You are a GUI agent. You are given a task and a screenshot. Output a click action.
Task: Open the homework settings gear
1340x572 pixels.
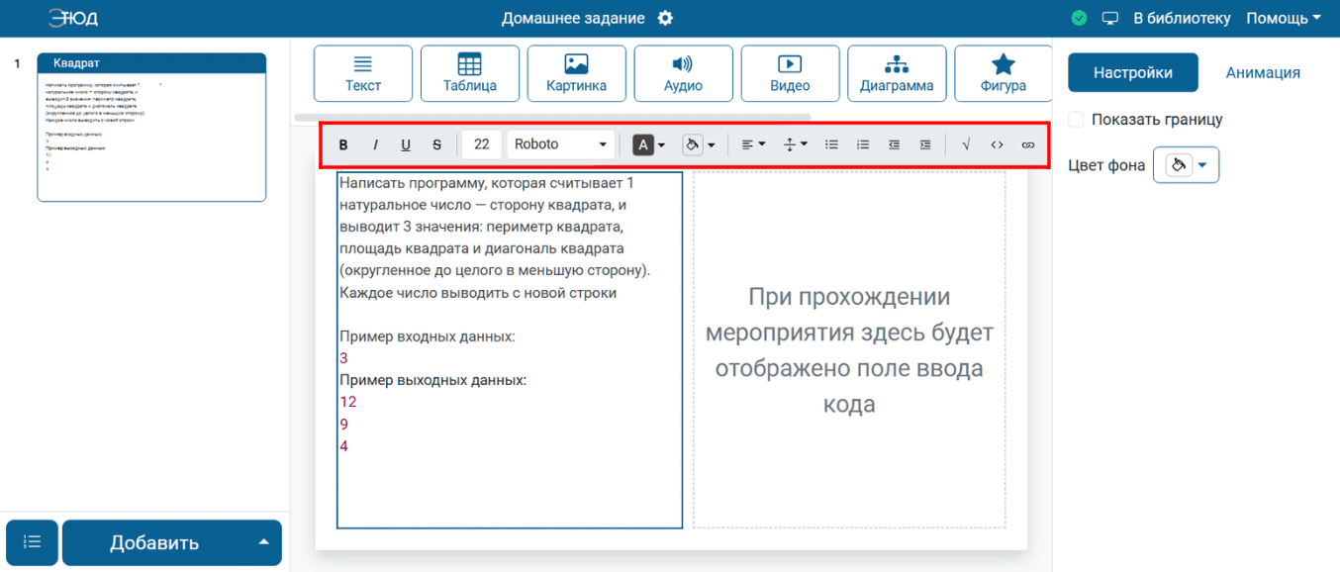[x=665, y=19]
